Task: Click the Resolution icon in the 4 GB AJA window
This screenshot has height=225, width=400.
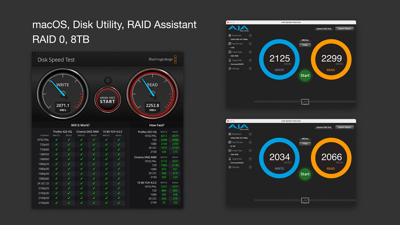Action: click(230, 35)
